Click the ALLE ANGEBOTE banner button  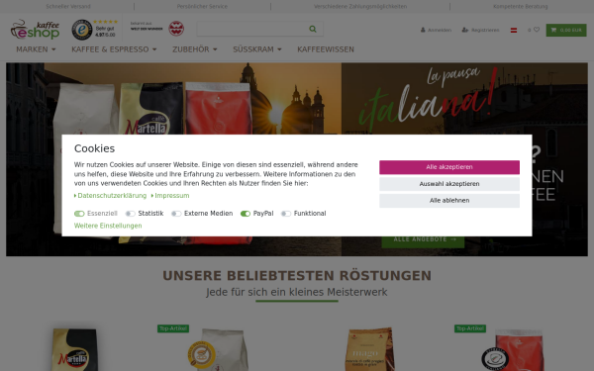click(x=423, y=239)
